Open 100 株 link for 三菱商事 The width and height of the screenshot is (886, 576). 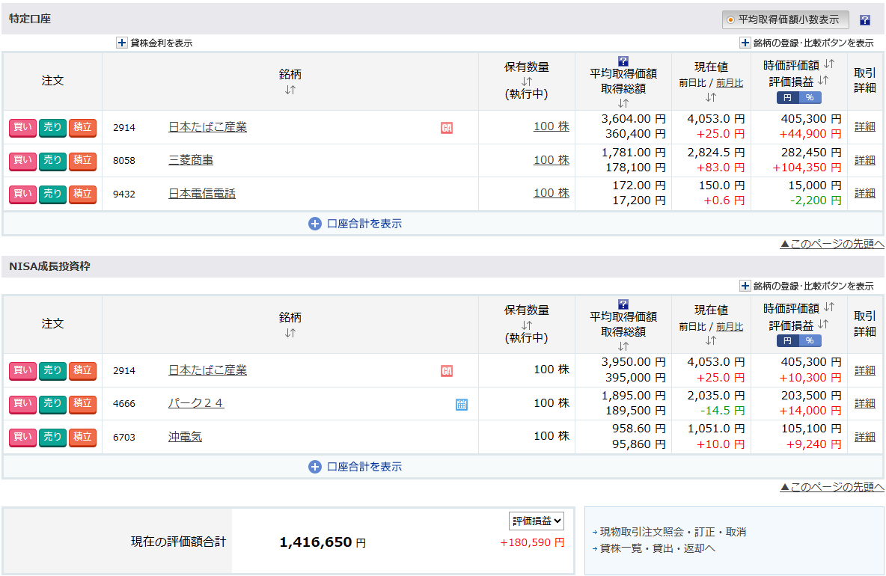[551, 160]
